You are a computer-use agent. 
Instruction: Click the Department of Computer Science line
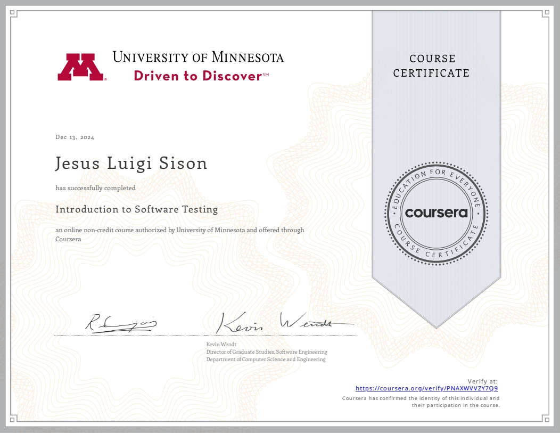[266, 360]
